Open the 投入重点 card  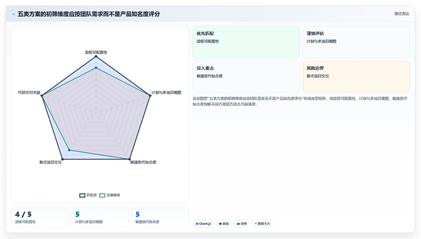[x=246, y=77]
